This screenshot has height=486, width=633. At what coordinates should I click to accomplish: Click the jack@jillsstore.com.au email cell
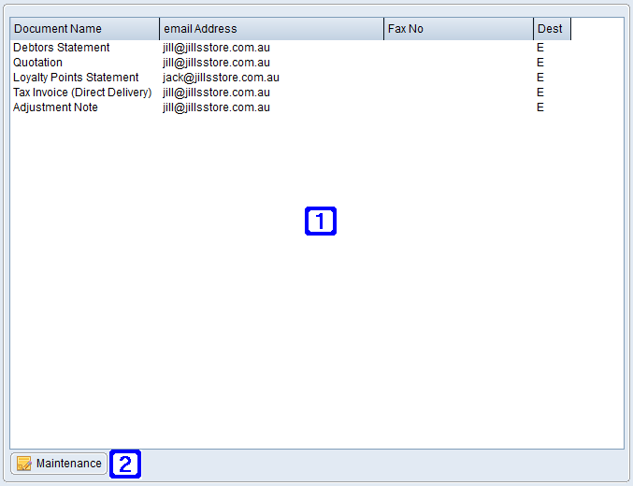(221, 78)
